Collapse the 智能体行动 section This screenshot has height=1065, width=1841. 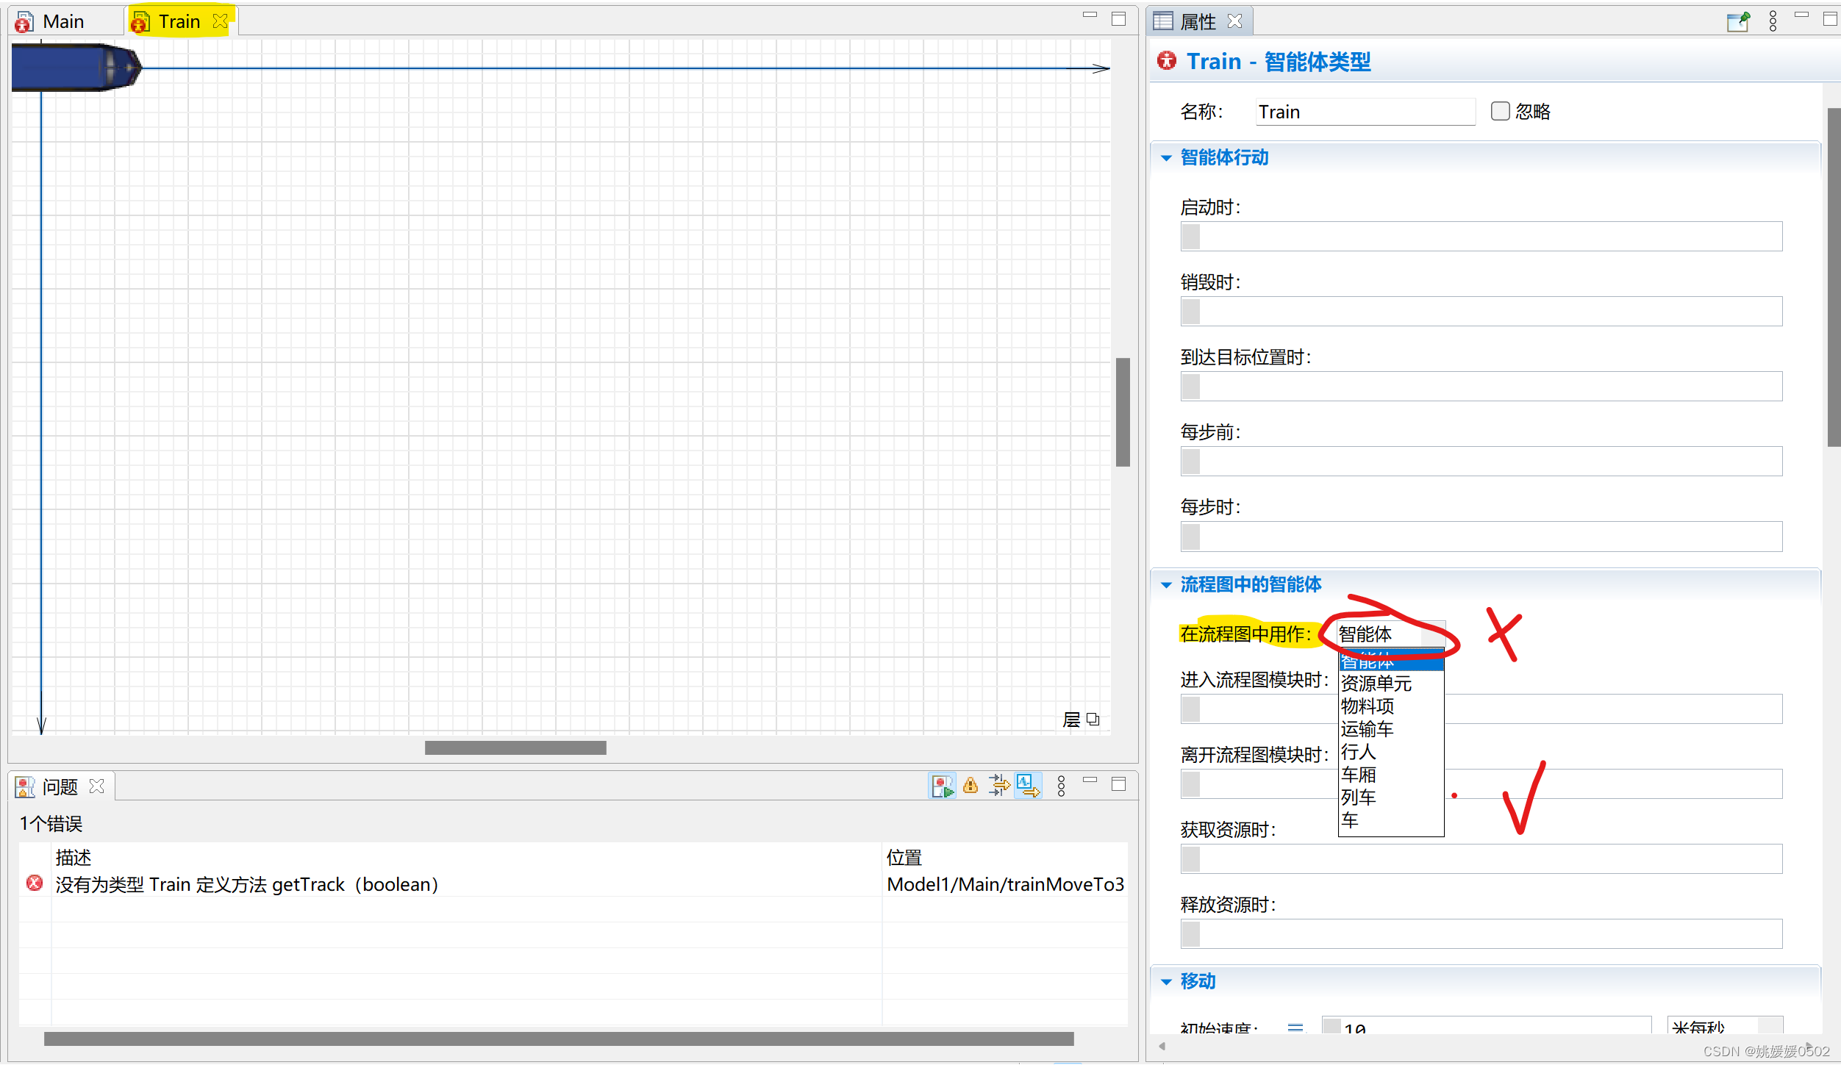1165,157
